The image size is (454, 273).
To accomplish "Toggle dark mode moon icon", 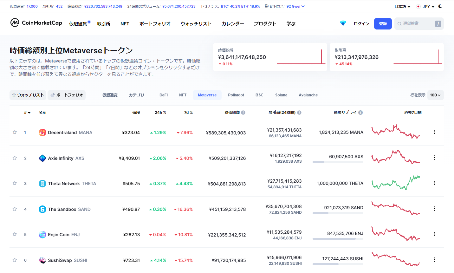I will click(440, 6).
